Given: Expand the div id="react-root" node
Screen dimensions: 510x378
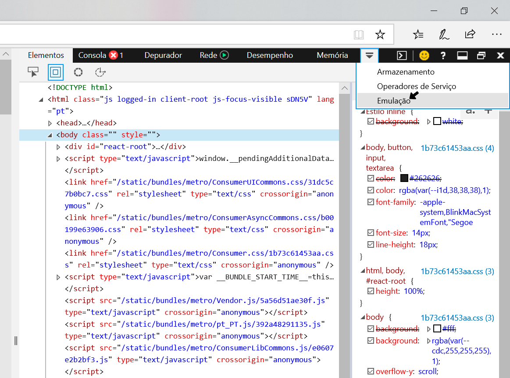Looking at the screenshot, I should [58, 147].
